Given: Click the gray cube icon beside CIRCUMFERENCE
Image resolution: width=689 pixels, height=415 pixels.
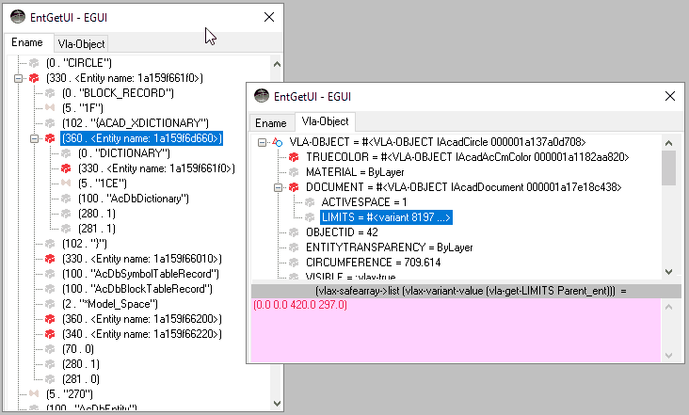Looking at the screenshot, I should pyautogui.click(x=294, y=263).
